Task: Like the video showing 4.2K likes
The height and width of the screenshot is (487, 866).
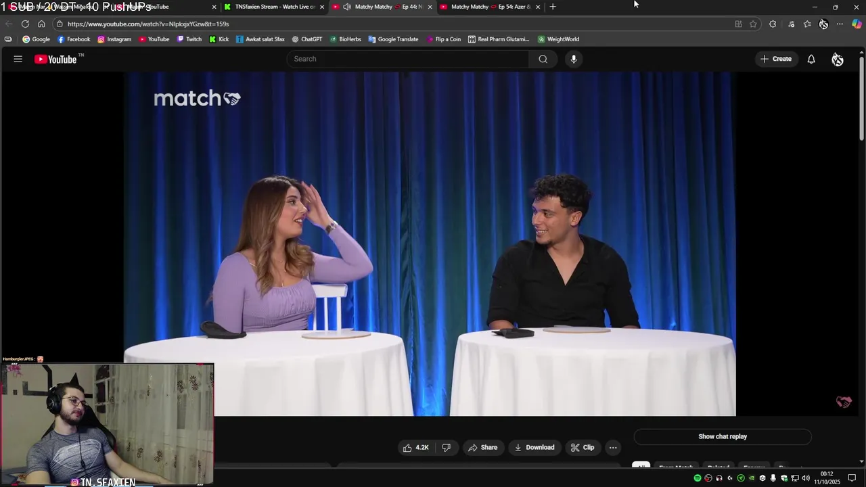Action: [x=416, y=447]
